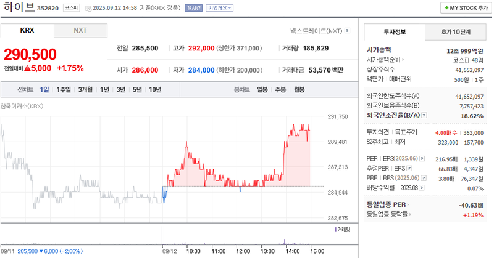Show the 5년 line chart

(x=137, y=89)
